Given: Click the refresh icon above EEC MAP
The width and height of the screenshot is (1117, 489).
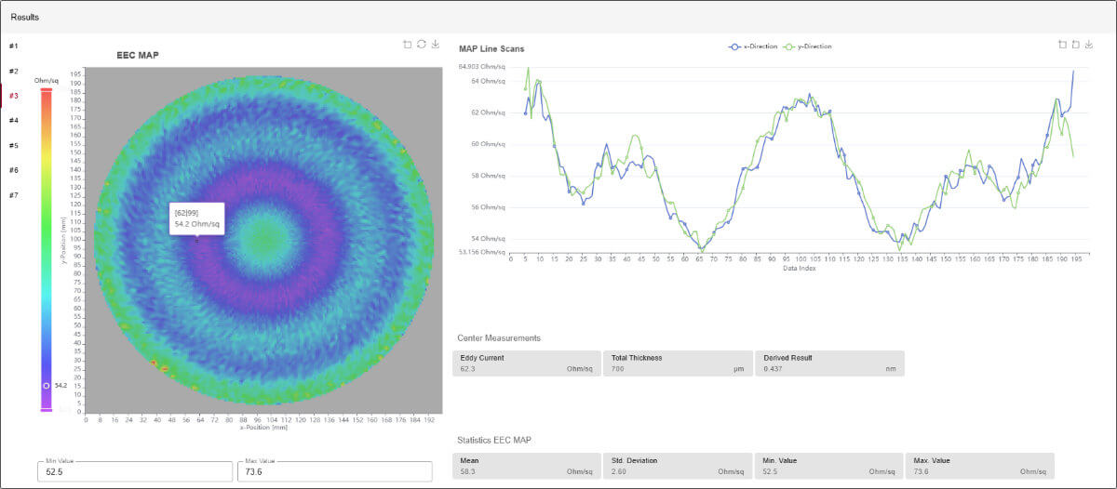Looking at the screenshot, I should (x=421, y=44).
